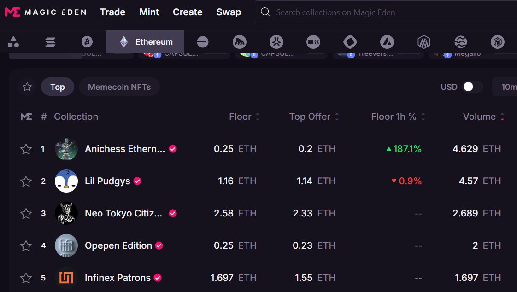Select the rounded-diamond chain icon
Image resolution: width=517 pixels, height=292 pixels.
click(350, 42)
